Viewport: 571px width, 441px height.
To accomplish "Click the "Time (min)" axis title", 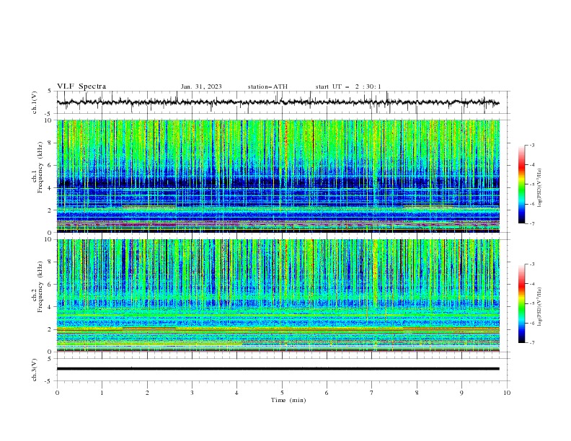I will (x=288, y=400).
